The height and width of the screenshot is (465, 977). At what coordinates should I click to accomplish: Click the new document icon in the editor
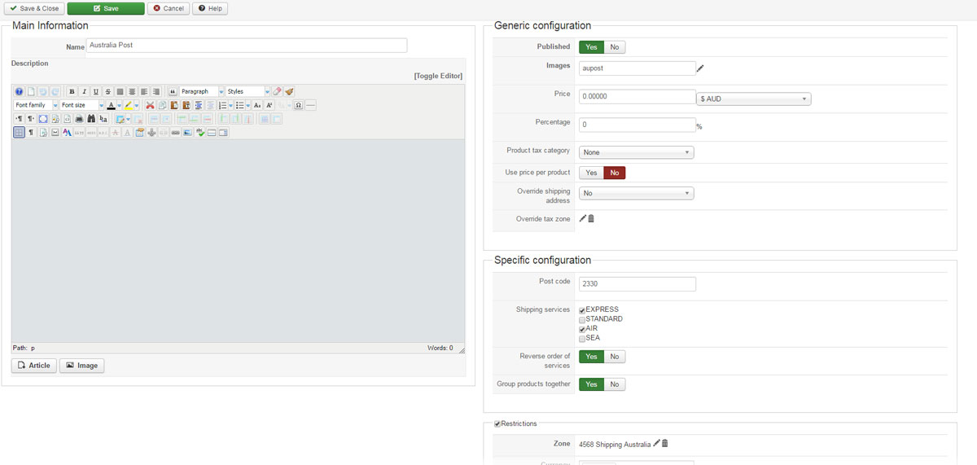31,91
